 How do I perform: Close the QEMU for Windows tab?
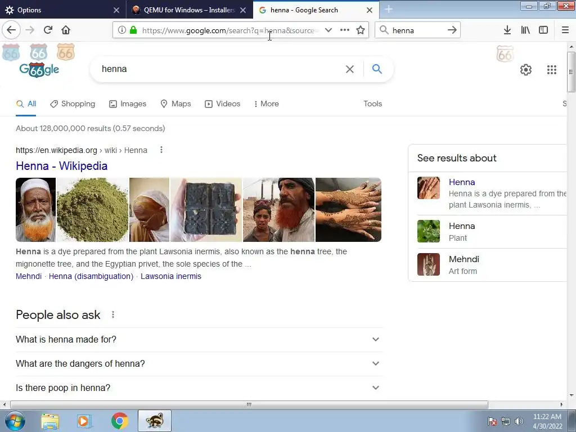point(243,10)
